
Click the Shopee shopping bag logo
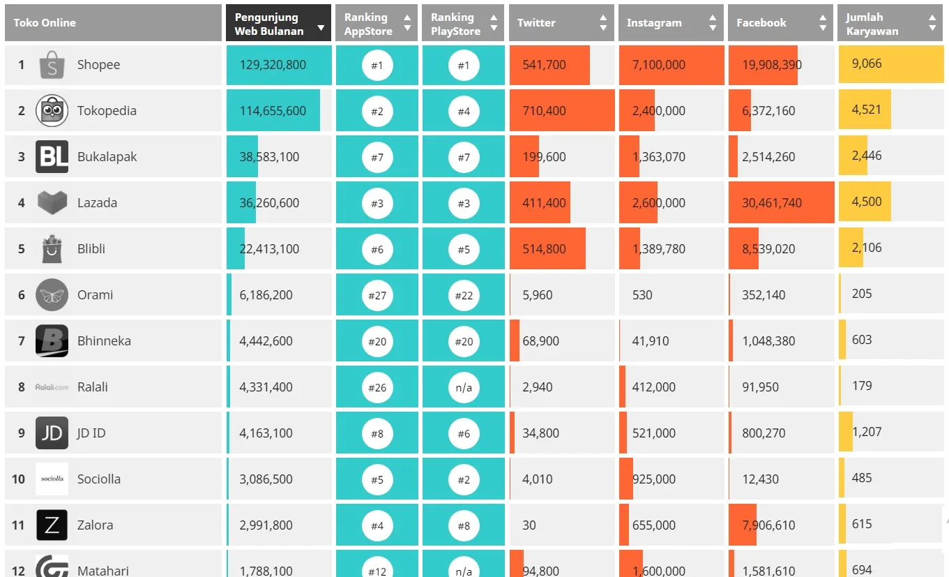click(x=52, y=65)
